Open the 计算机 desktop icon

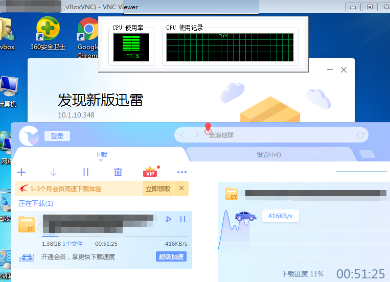(x=9, y=92)
